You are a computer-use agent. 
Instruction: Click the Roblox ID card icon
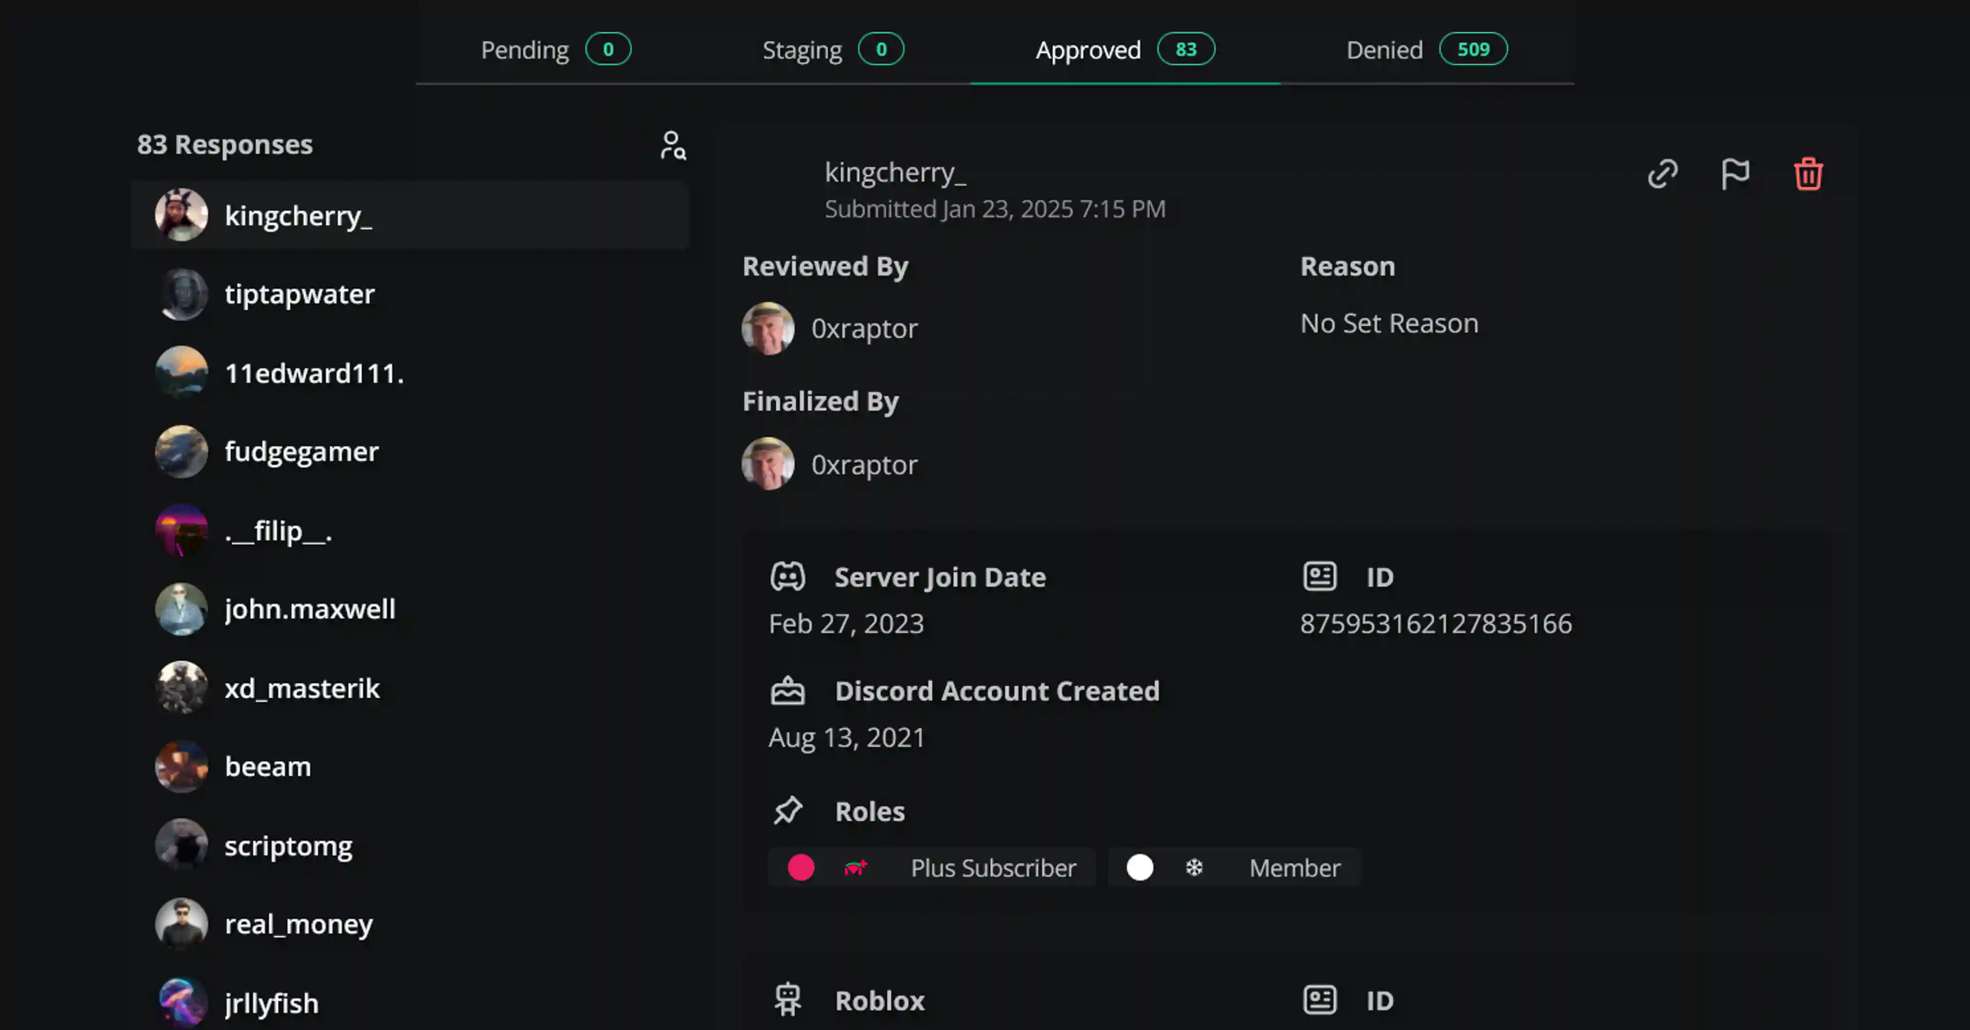coord(1319,1000)
